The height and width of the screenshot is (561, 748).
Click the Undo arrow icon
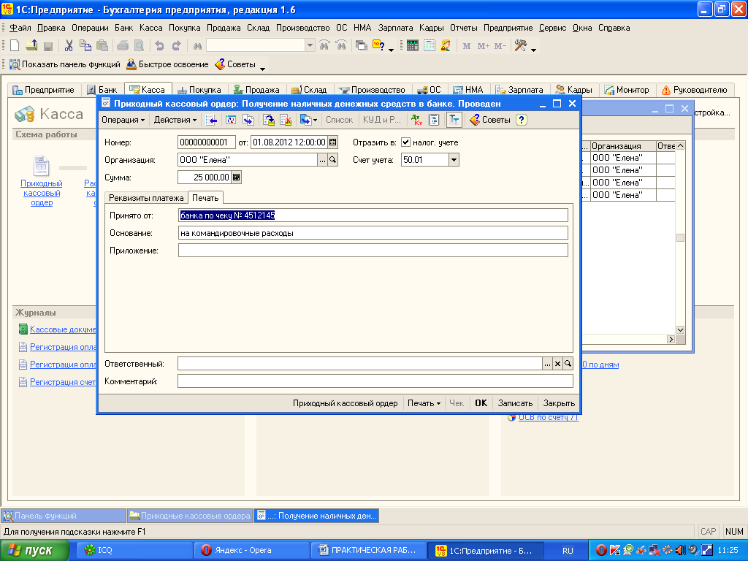coord(159,46)
